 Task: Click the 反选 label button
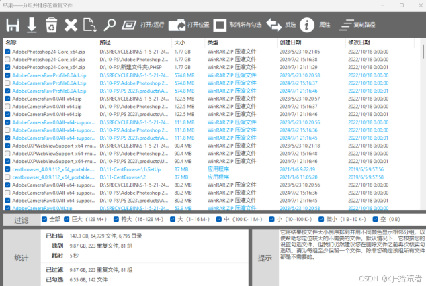click(290, 25)
